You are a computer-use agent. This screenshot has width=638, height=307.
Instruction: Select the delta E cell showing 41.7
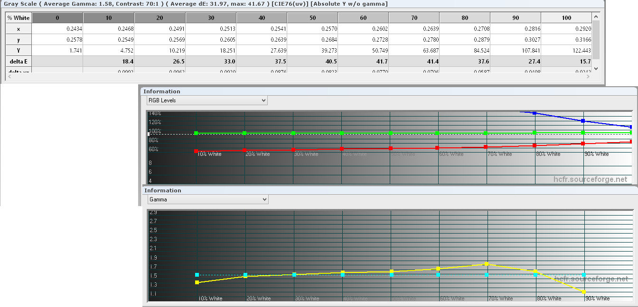(363, 61)
